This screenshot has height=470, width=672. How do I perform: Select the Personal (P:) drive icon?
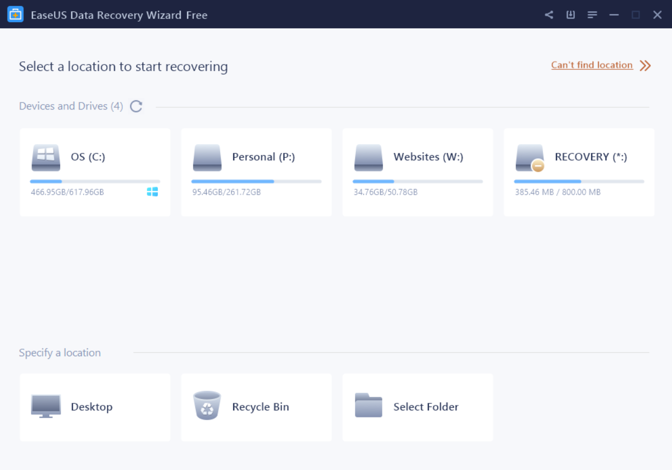pos(207,158)
